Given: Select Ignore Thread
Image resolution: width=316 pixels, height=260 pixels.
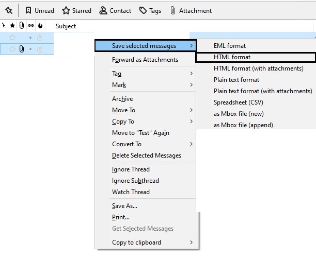Looking at the screenshot, I should point(145,169).
